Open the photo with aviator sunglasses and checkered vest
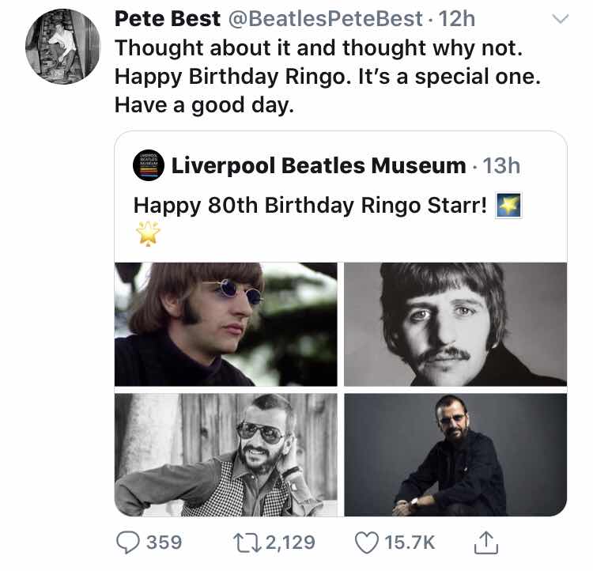Viewport: 593px width, 571px height. [226, 455]
